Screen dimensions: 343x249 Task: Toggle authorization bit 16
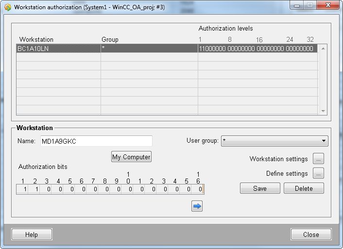tap(198, 189)
